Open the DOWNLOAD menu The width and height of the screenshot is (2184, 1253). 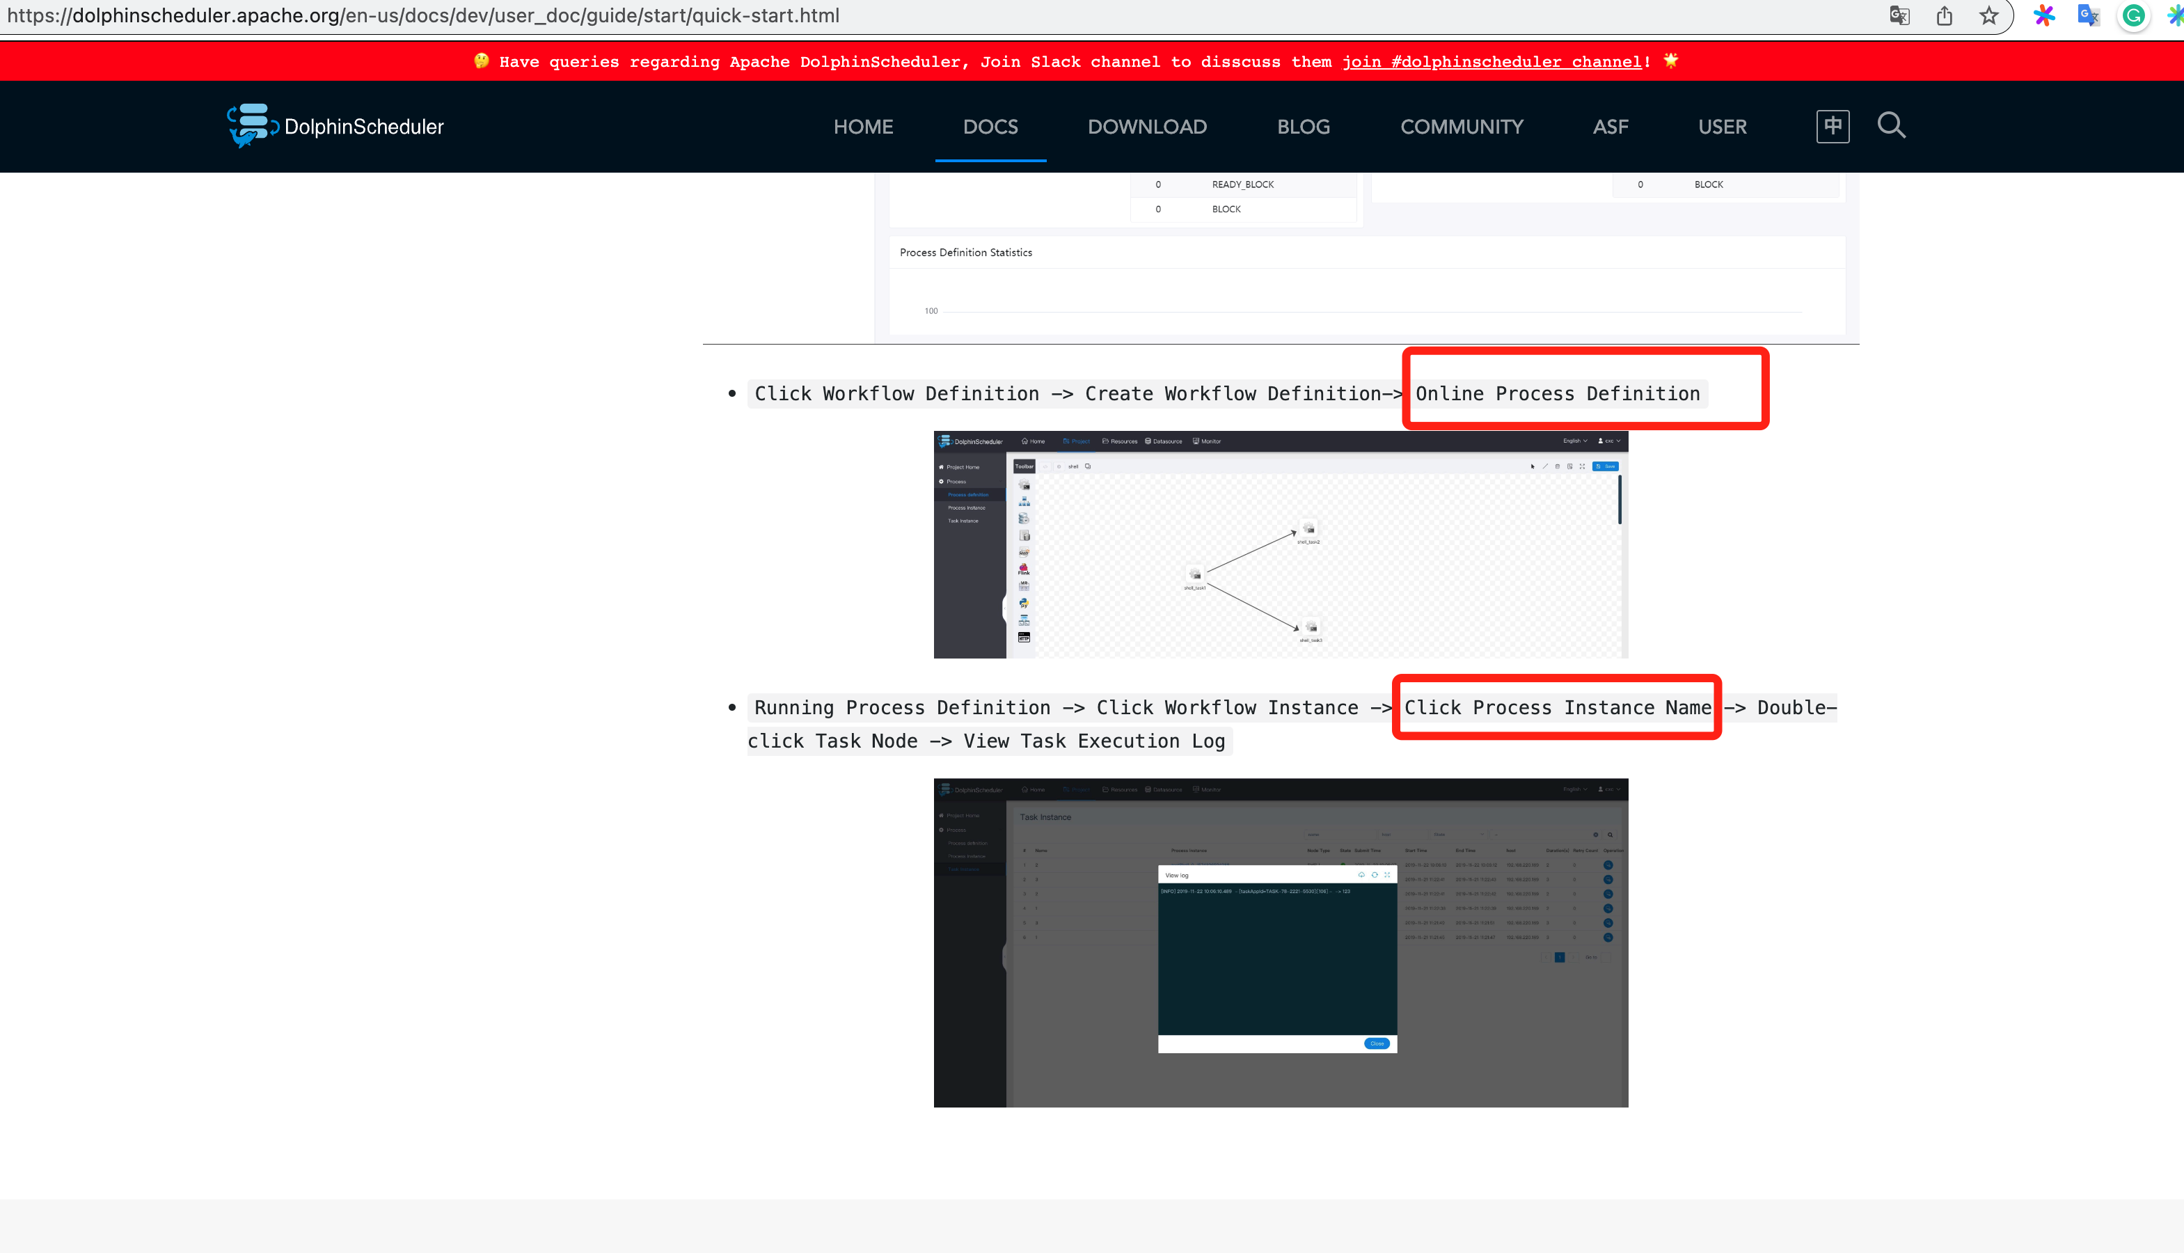tap(1146, 127)
